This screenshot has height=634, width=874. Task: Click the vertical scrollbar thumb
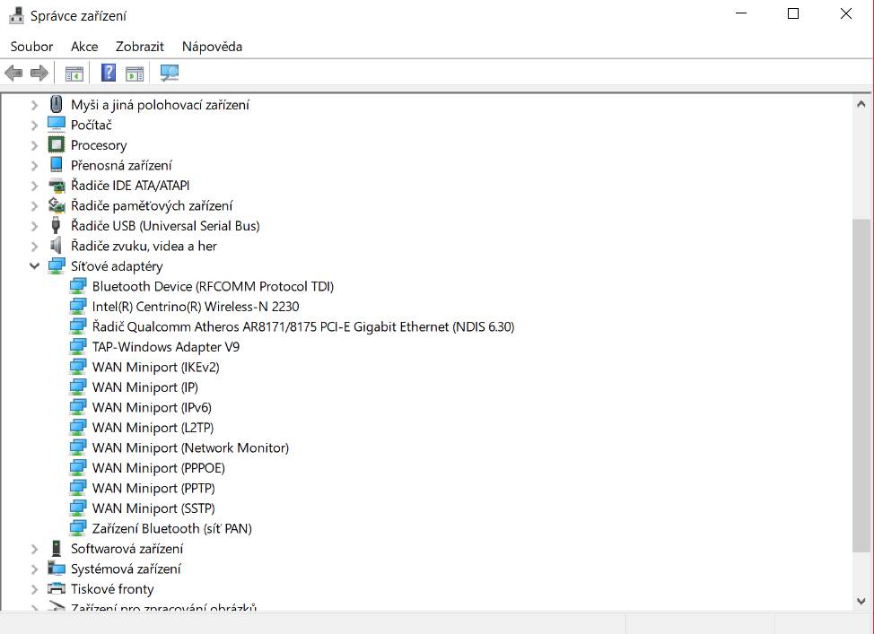[x=861, y=386]
